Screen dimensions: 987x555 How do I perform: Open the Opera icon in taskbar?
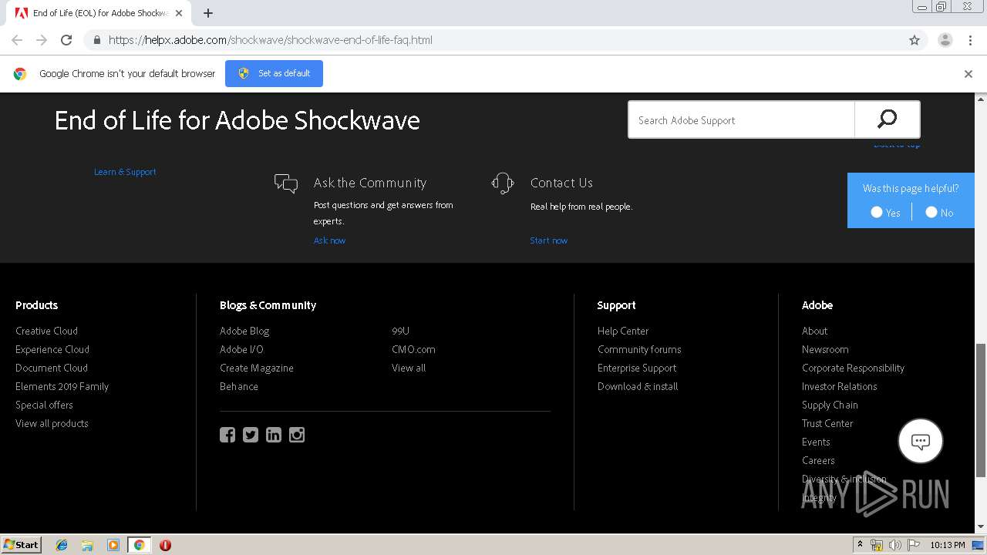click(165, 545)
